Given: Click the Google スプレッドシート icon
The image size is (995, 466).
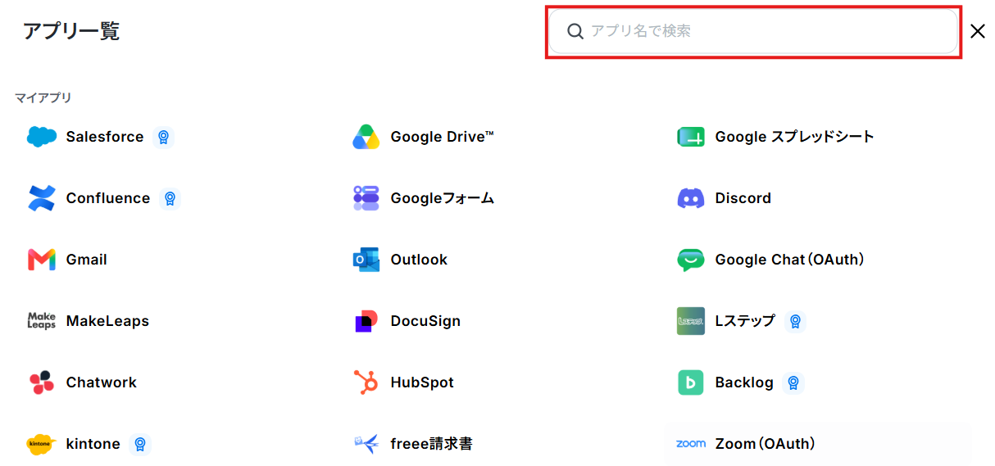Looking at the screenshot, I should click(691, 137).
